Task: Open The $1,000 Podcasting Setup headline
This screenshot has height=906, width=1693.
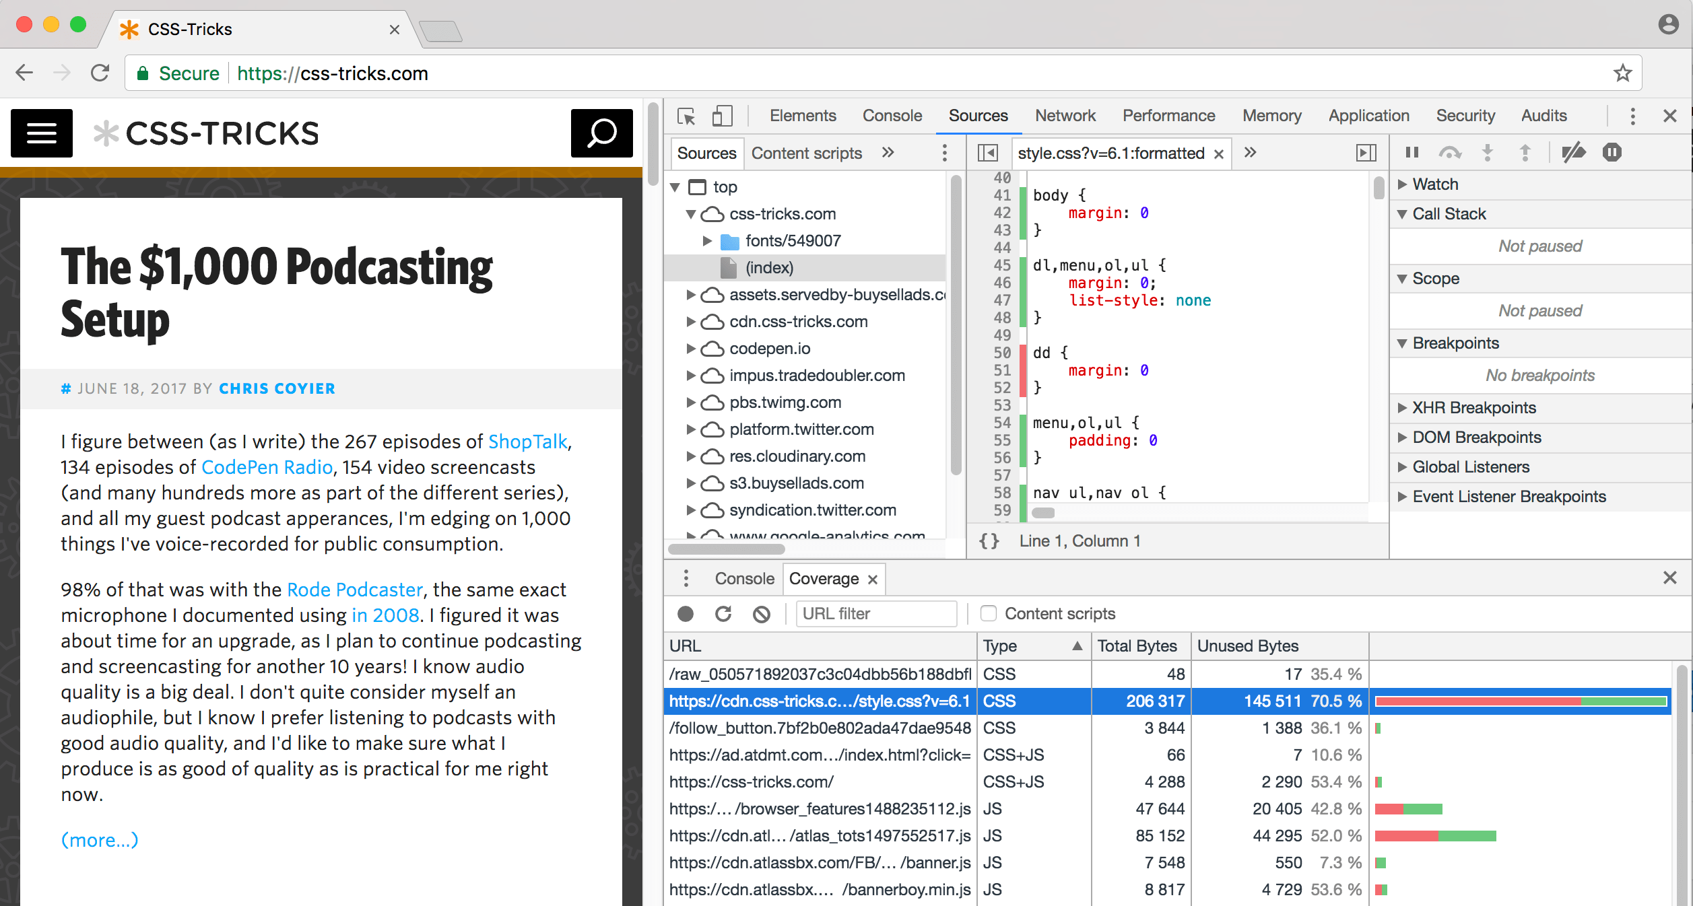Action: pos(276,293)
